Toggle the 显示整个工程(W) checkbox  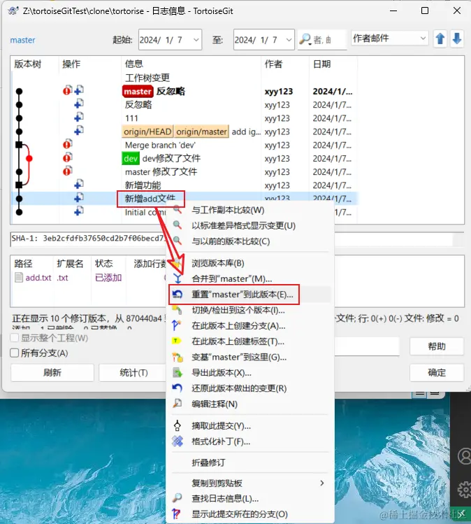[15, 338]
